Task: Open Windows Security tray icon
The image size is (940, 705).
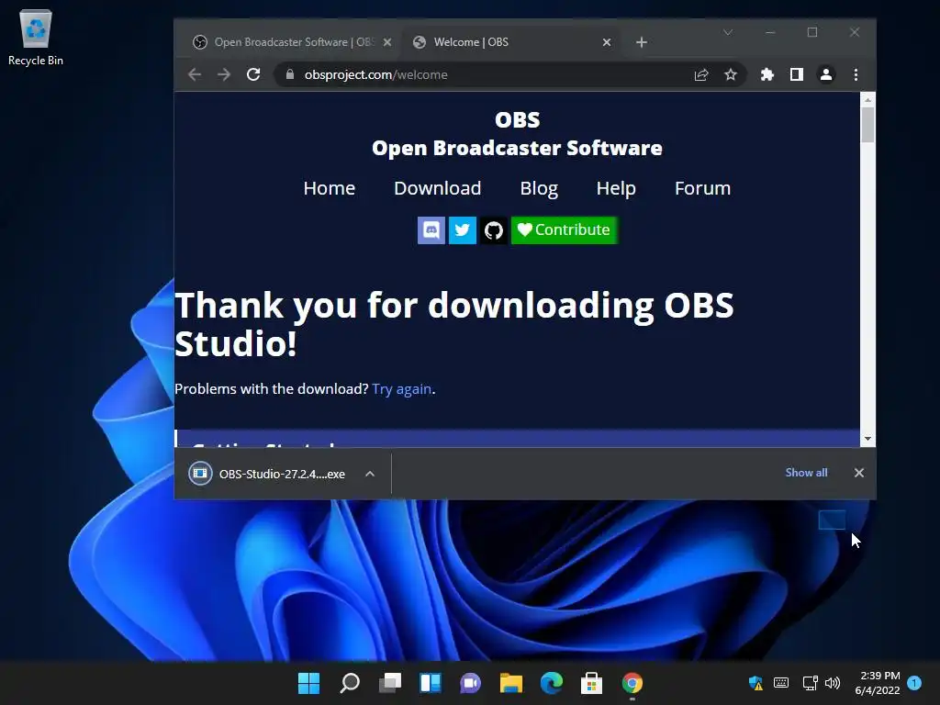Action: pyautogui.click(x=756, y=683)
